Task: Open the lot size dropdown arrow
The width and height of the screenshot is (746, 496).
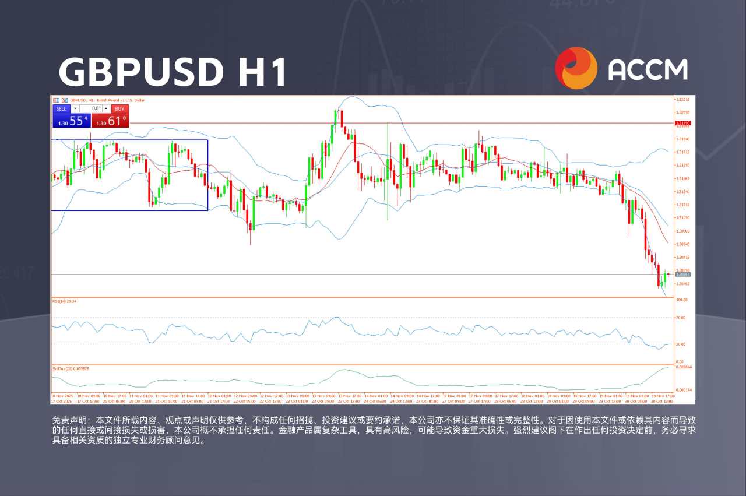Action: [x=76, y=108]
